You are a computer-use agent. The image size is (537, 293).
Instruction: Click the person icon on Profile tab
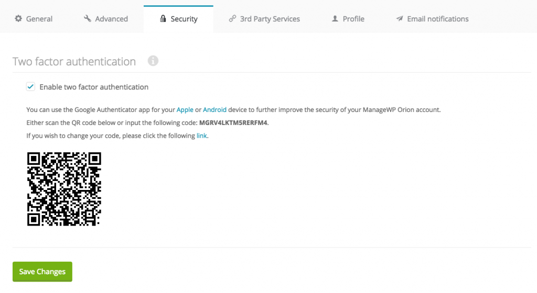pyautogui.click(x=335, y=19)
